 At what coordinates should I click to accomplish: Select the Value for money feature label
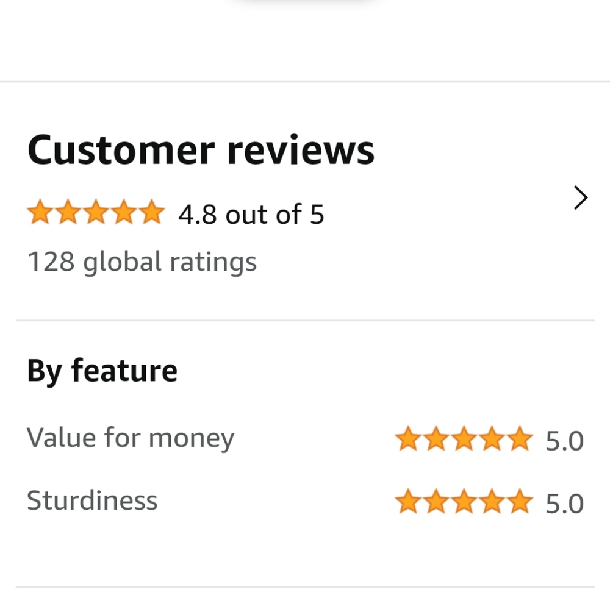click(x=131, y=438)
